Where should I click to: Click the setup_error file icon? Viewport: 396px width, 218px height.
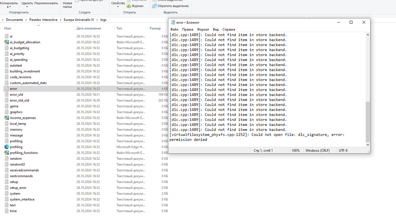point(7,188)
